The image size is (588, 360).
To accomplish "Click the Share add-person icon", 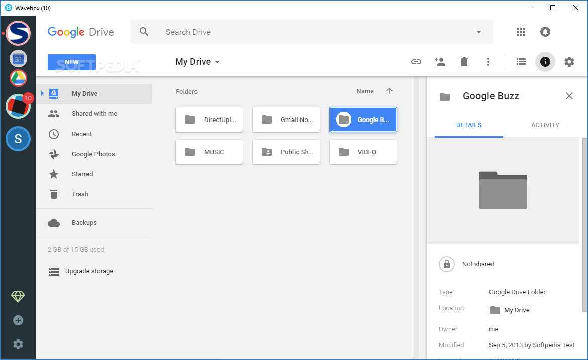I will [x=440, y=61].
